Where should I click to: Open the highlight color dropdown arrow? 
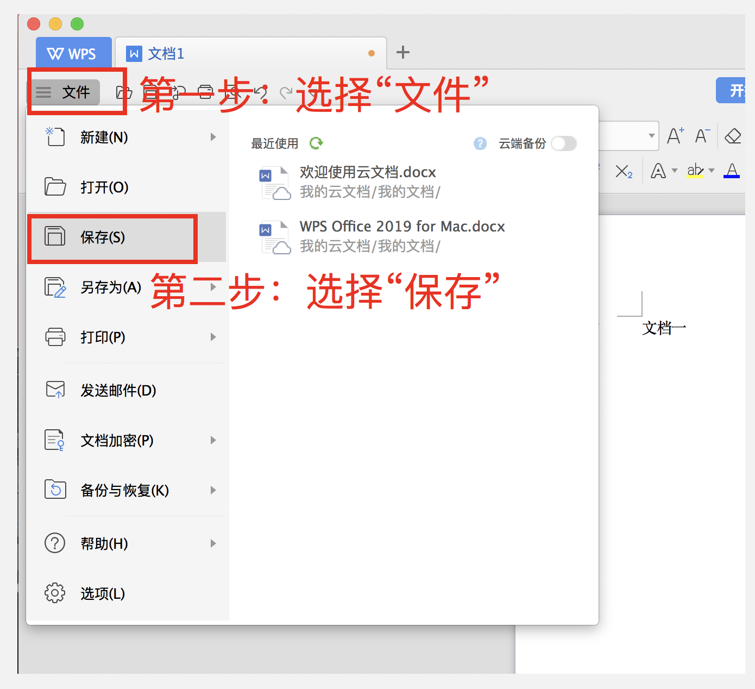point(712,171)
